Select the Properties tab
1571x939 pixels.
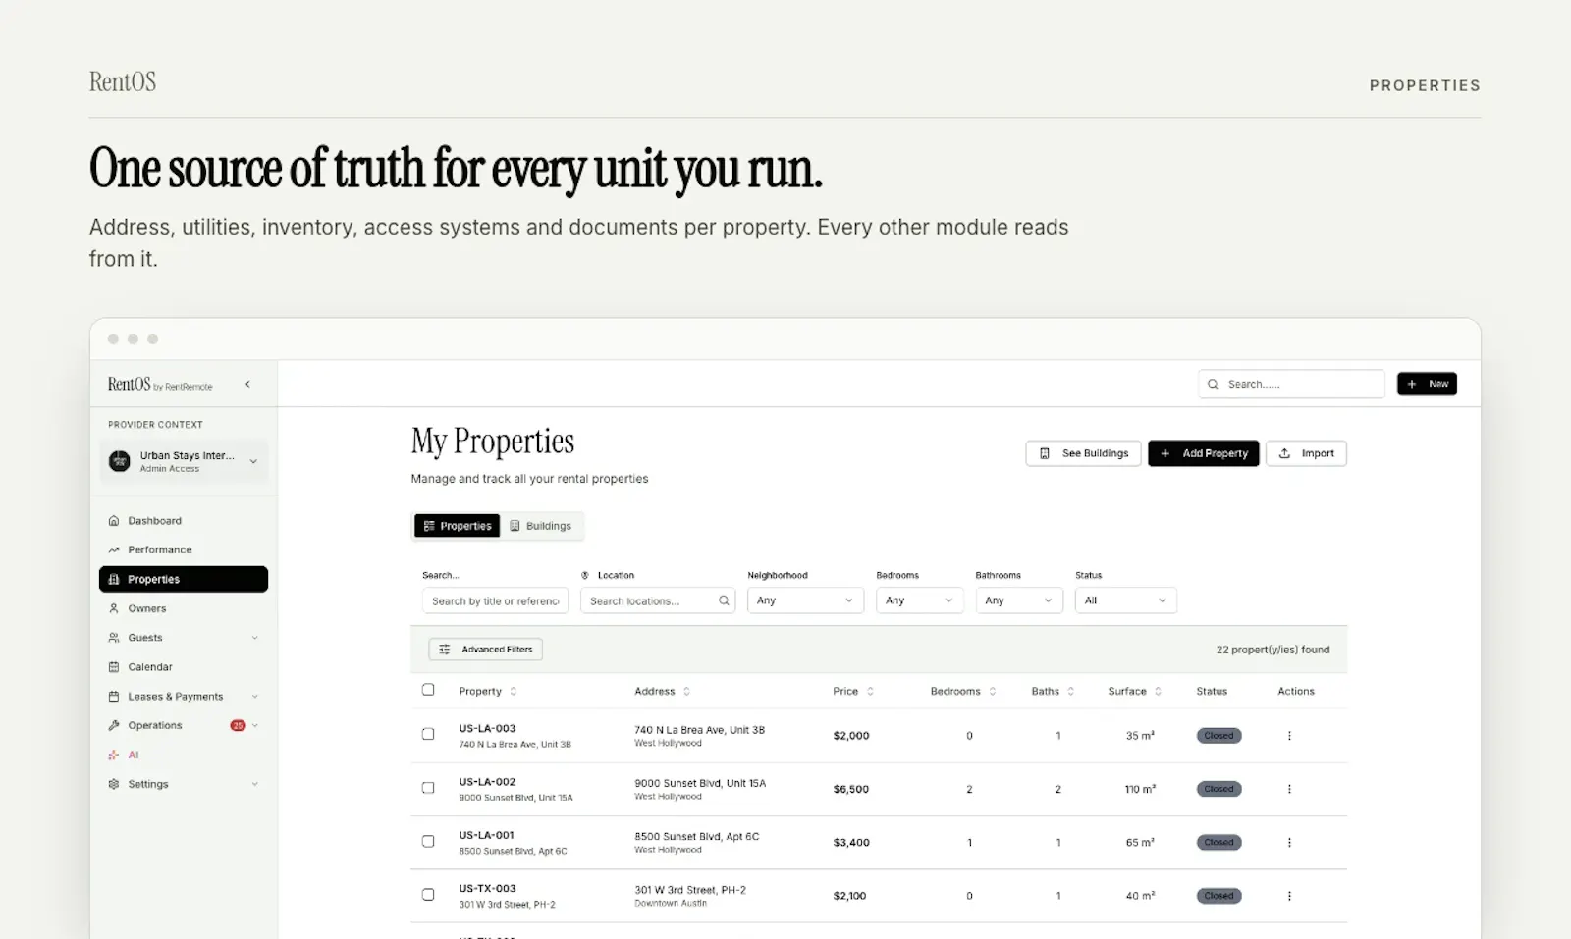tap(457, 526)
